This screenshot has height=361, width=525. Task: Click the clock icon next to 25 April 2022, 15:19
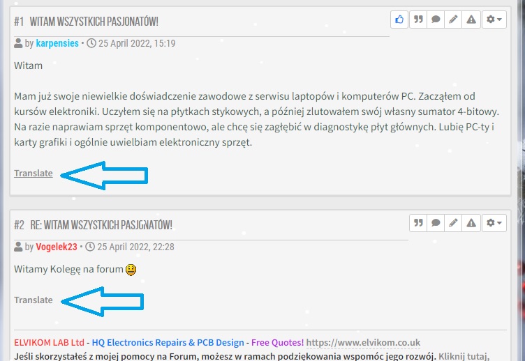pyautogui.click(x=91, y=43)
